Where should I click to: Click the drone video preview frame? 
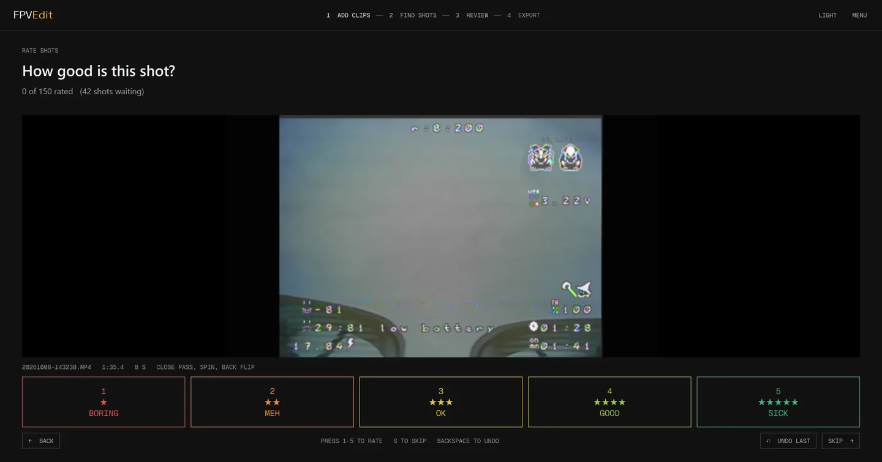(x=441, y=236)
